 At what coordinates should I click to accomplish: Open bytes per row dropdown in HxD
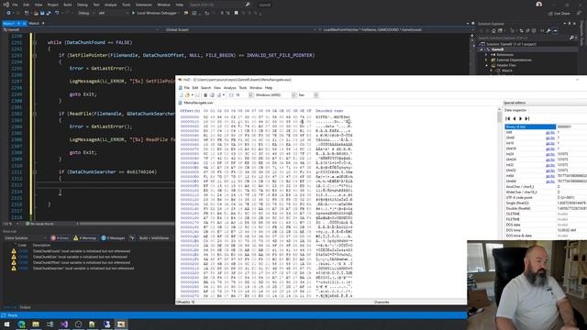[x=244, y=95]
